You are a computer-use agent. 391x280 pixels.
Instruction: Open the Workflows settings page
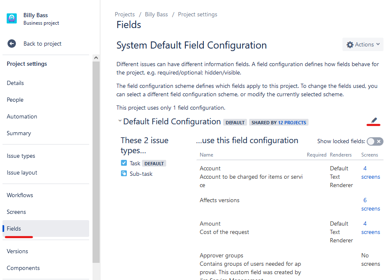click(x=20, y=195)
